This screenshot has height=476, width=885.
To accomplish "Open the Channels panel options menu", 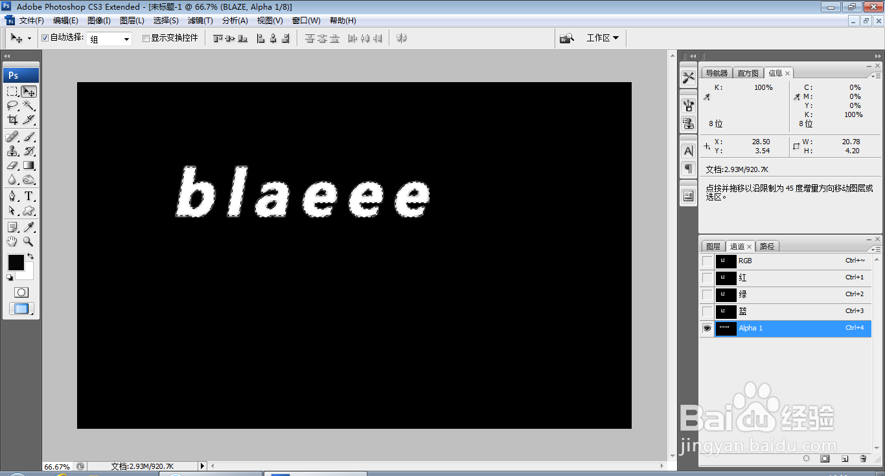I will coord(876,248).
